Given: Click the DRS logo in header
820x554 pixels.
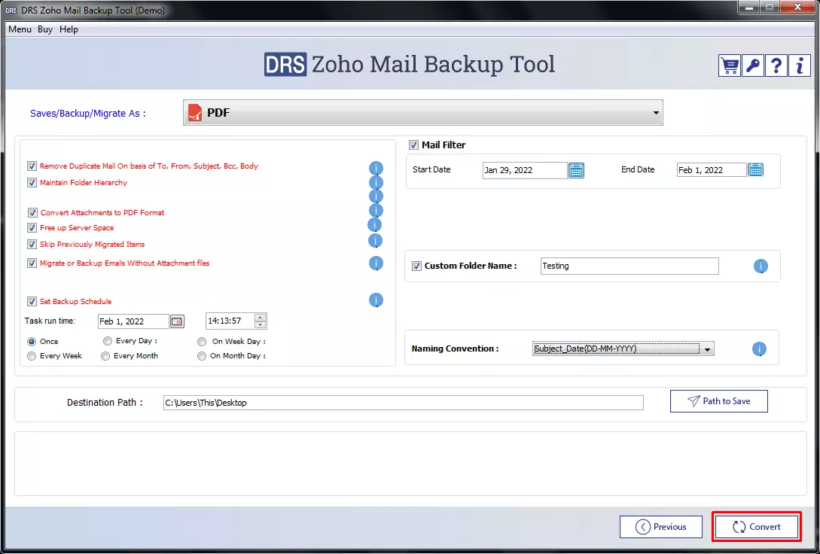Looking at the screenshot, I should click(x=285, y=65).
